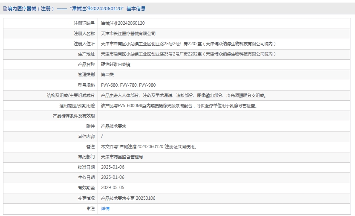Click approval department 天津市药品监督管理局
Image resolution: width=355 pixels, height=216 pixels.
pyautogui.click(x=122, y=157)
